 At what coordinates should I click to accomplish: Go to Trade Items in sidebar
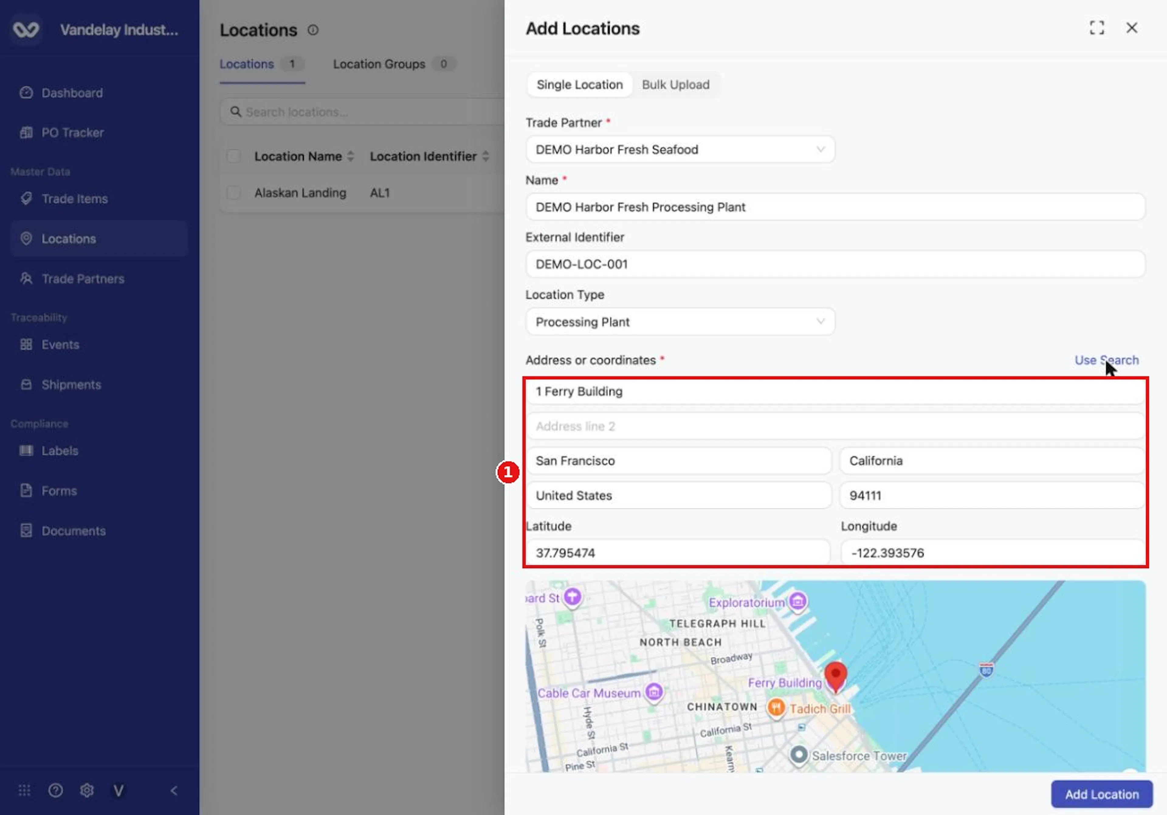(x=74, y=199)
